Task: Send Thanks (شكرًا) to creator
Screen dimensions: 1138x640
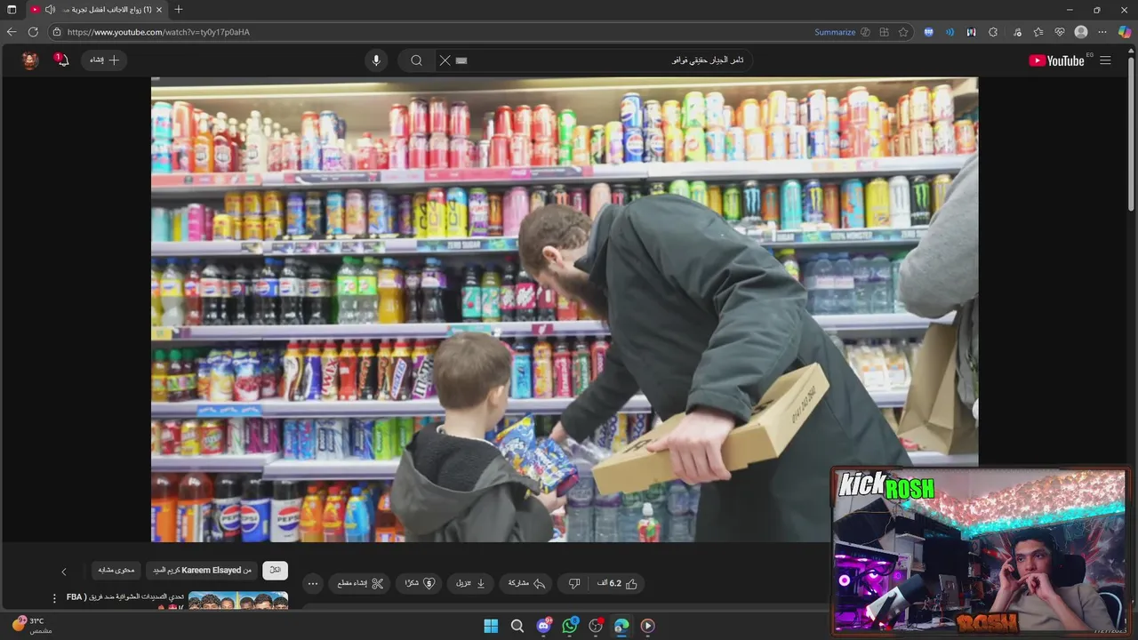Action: point(420,583)
